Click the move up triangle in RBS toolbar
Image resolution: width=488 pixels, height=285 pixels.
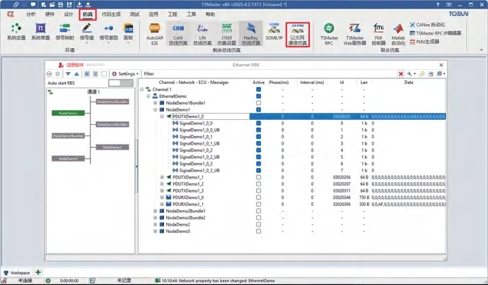point(76,74)
